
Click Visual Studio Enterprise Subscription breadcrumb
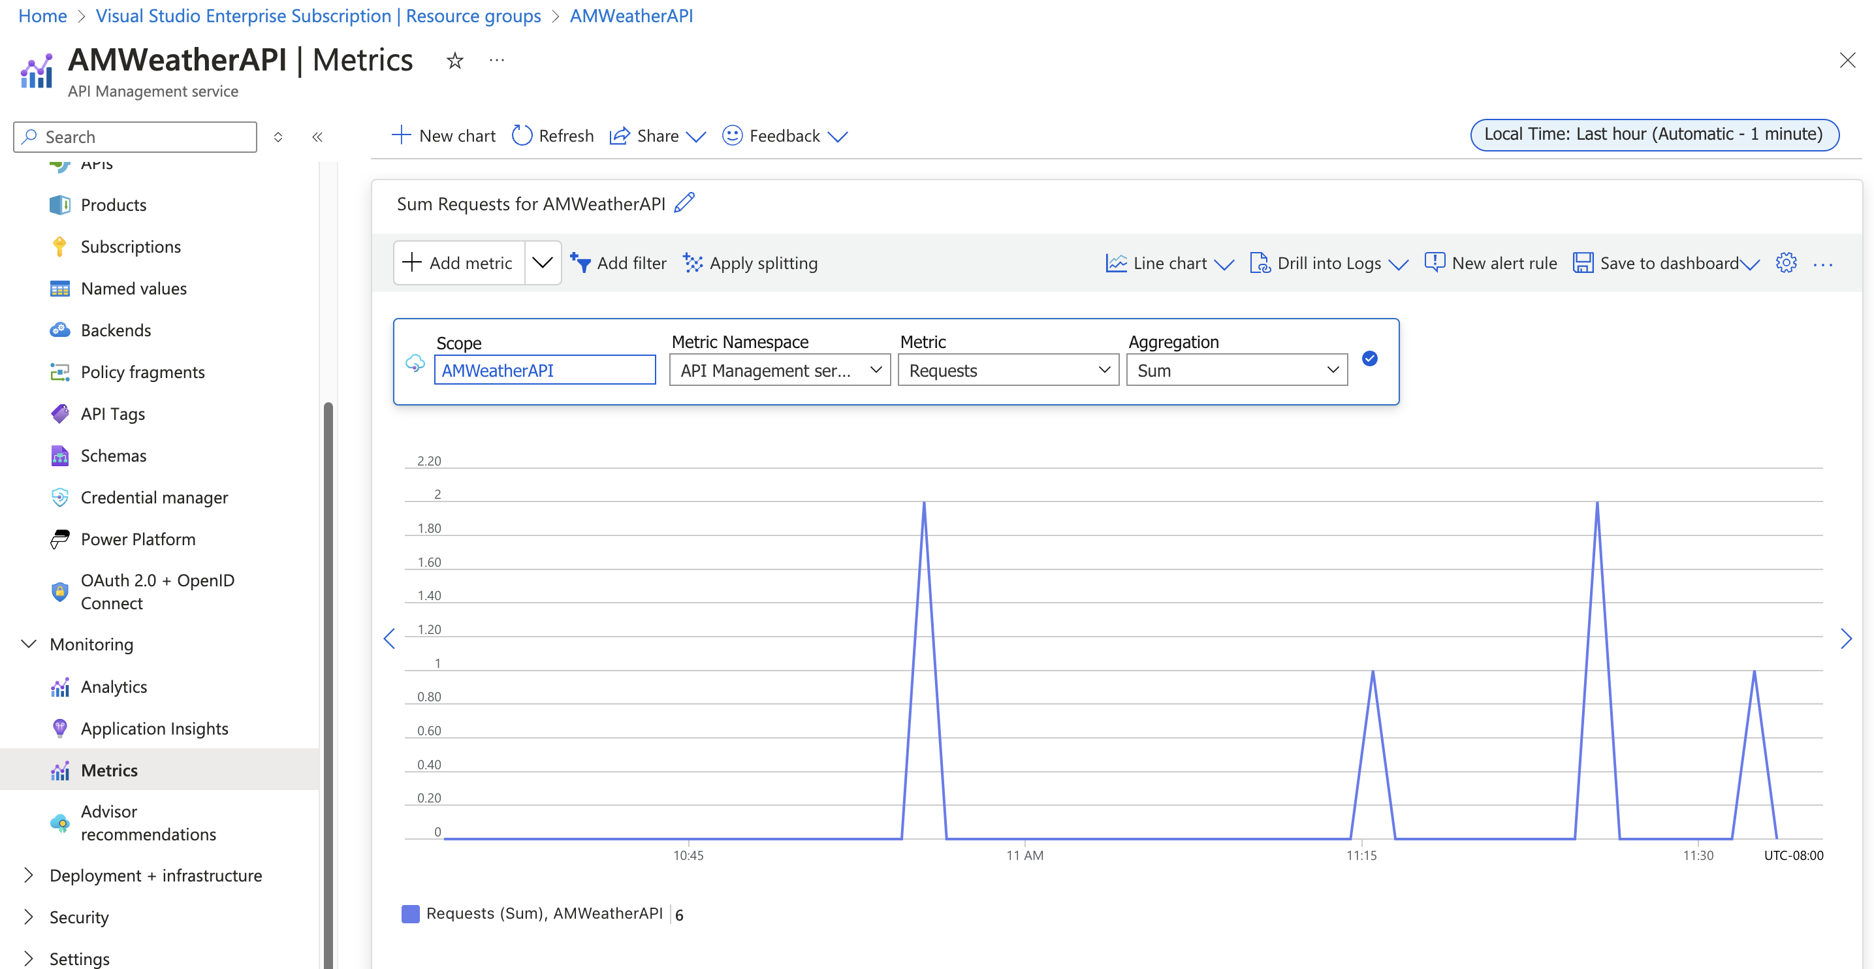coord(318,15)
